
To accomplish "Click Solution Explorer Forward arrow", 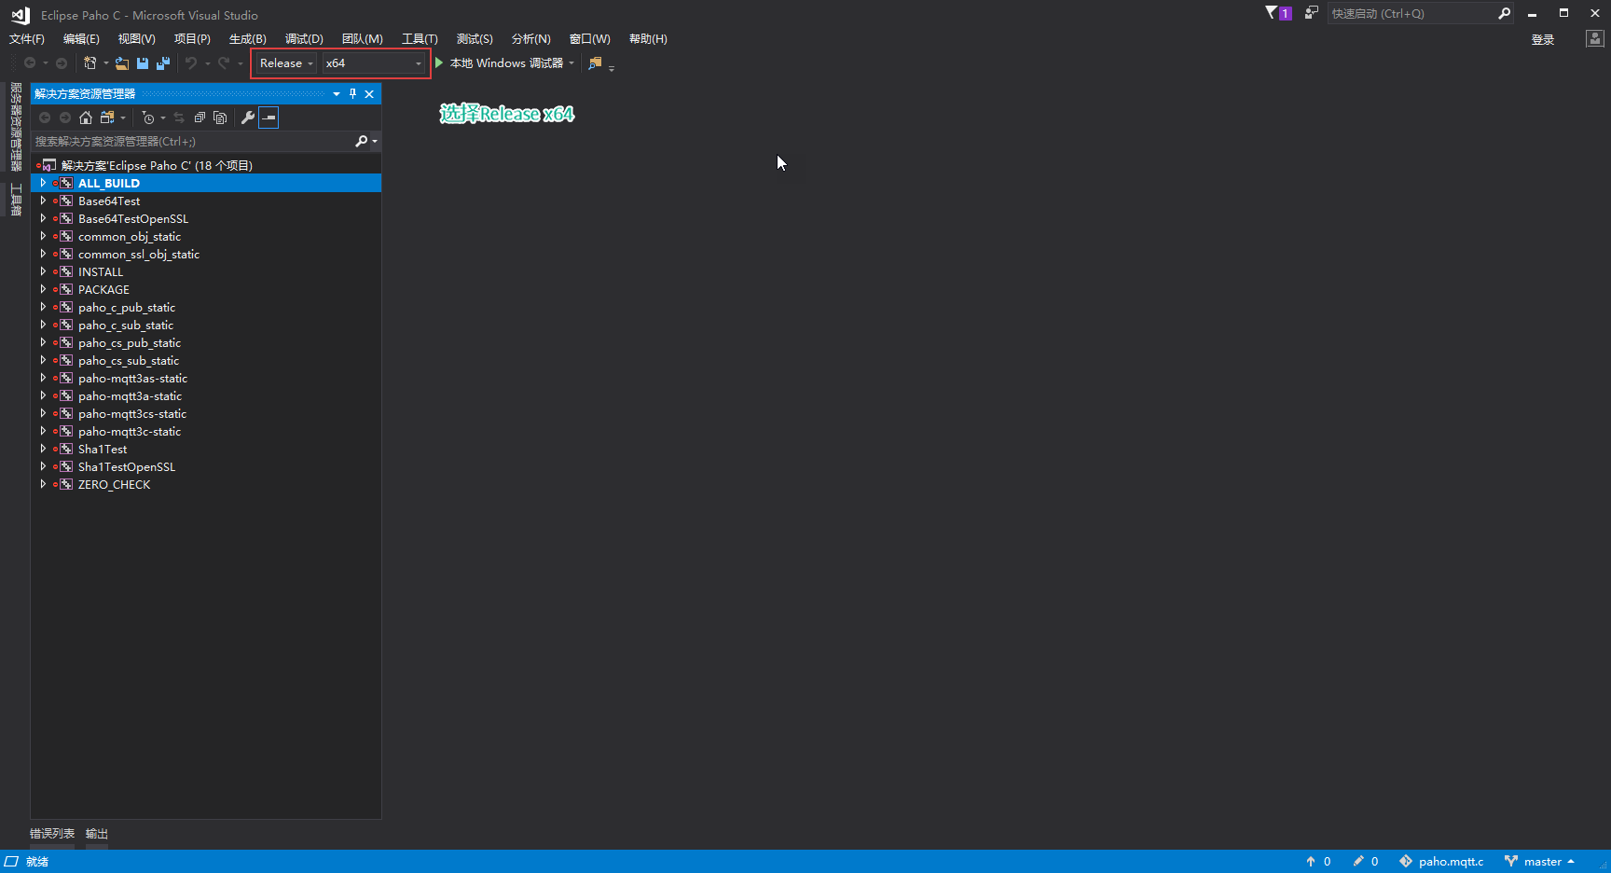I will coord(65,118).
